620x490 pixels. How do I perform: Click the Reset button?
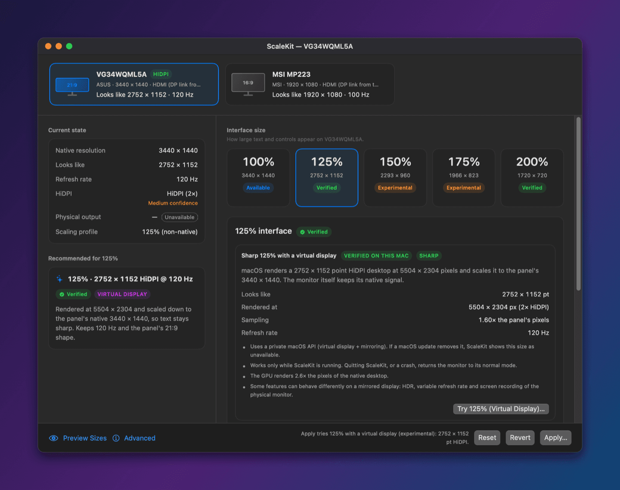coord(487,438)
